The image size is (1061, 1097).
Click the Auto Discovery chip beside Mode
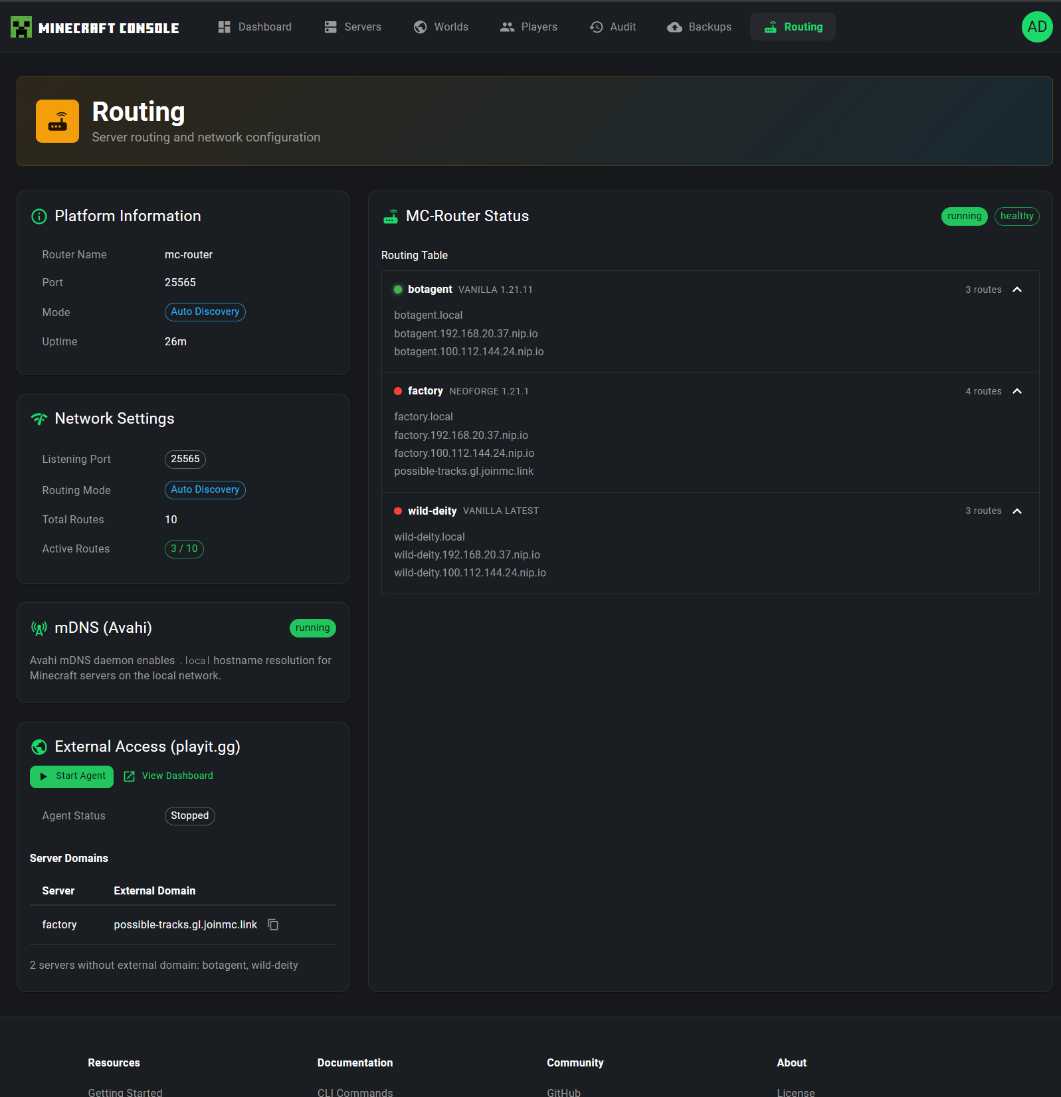pos(205,312)
